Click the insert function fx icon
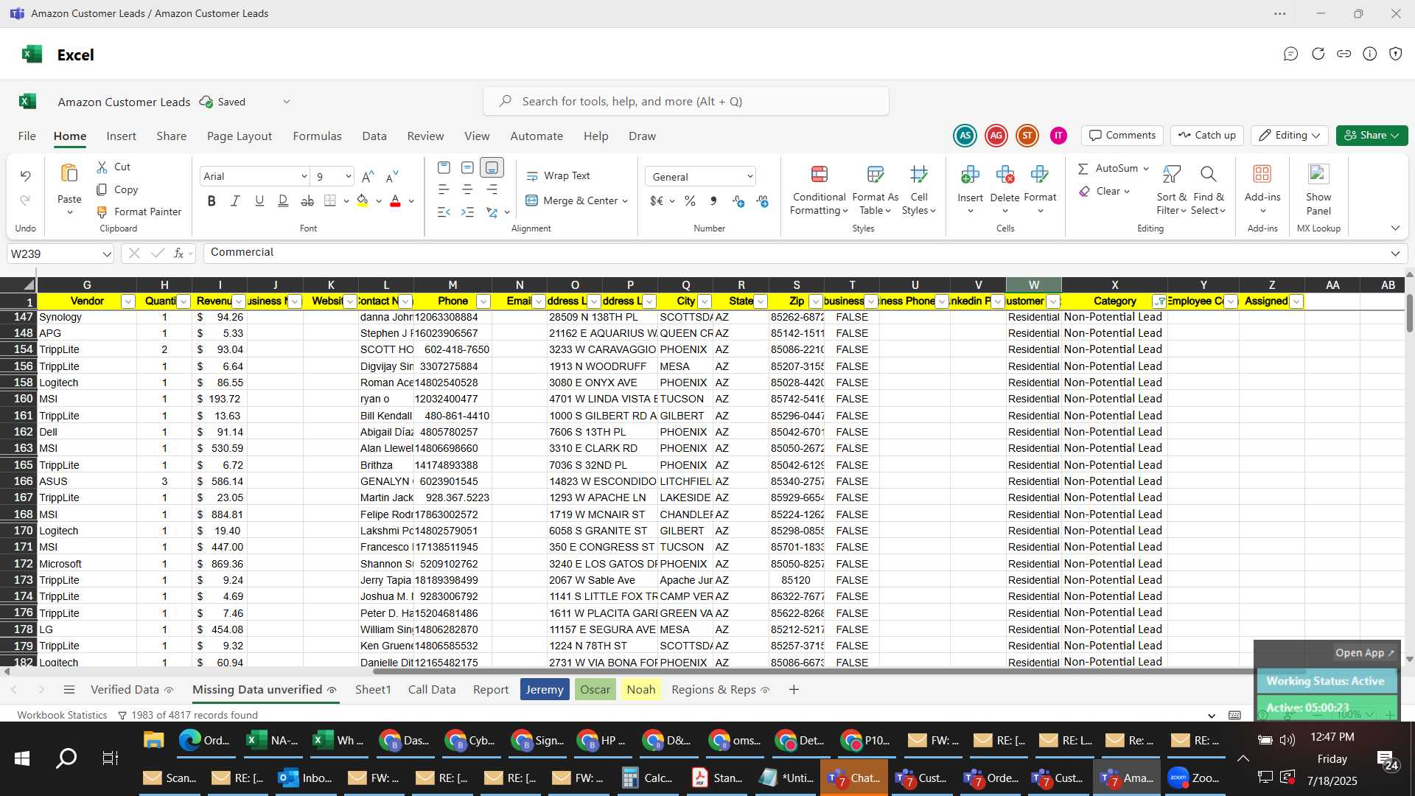This screenshot has width=1415, height=796. tap(178, 253)
